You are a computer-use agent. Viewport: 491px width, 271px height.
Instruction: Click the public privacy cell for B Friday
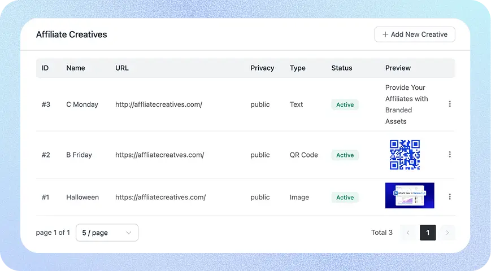pyautogui.click(x=260, y=155)
